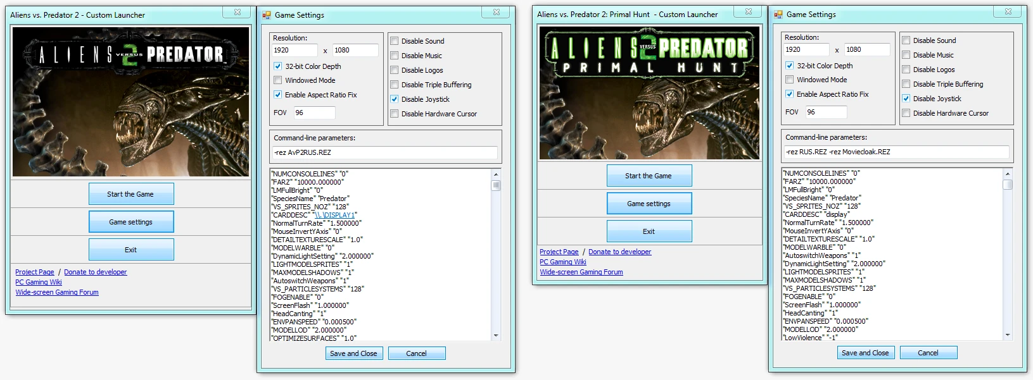The image size is (1033, 380).
Task: Click FOV 96 field in Moviecloak.REZ settings window
Action: (826, 112)
